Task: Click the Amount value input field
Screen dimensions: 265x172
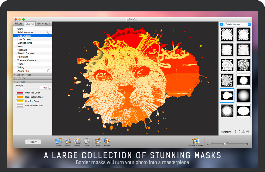Action: tap(44, 88)
